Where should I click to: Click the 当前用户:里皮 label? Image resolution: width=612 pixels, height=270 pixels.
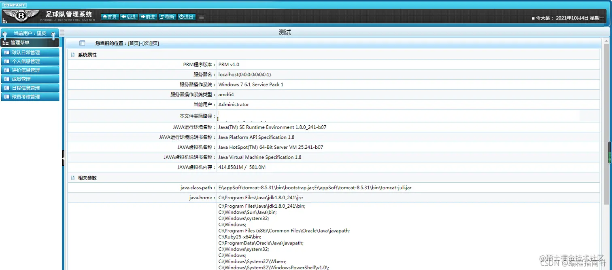point(30,34)
